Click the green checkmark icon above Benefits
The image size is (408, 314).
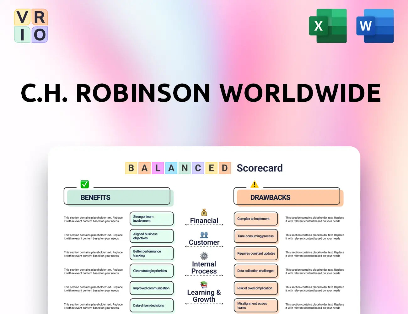(x=85, y=184)
